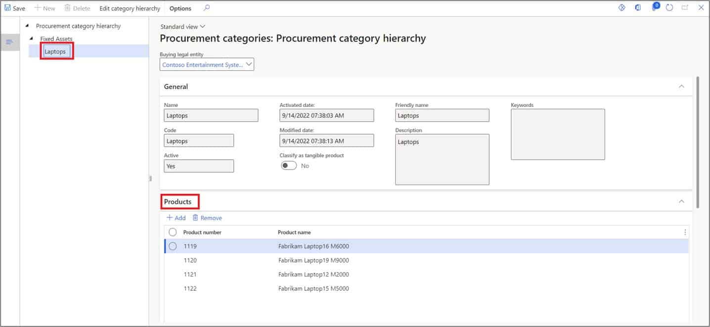Open the Buying legal entity dropdown

249,64
